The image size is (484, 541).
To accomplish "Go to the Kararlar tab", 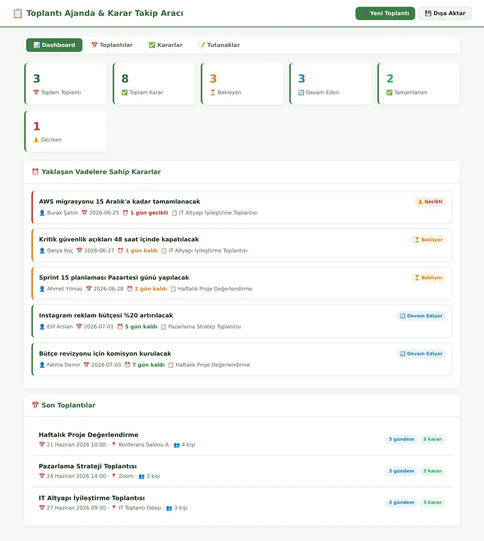I will [x=166, y=45].
